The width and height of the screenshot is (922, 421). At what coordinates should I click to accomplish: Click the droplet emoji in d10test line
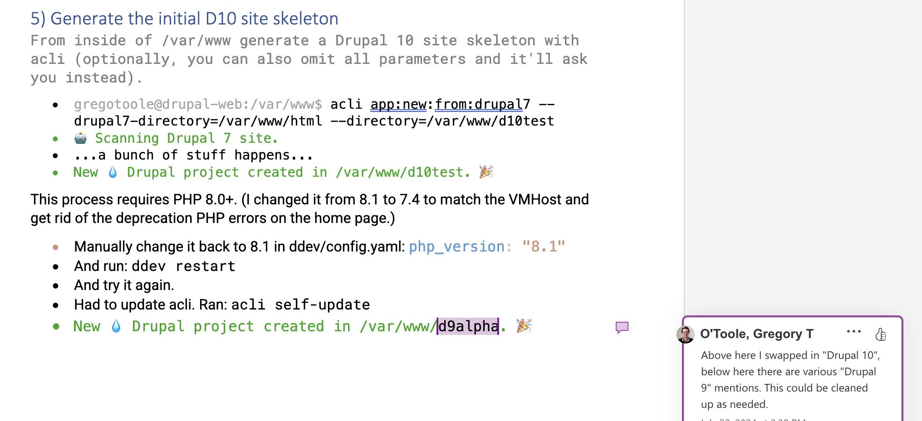[x=113, y=172]
